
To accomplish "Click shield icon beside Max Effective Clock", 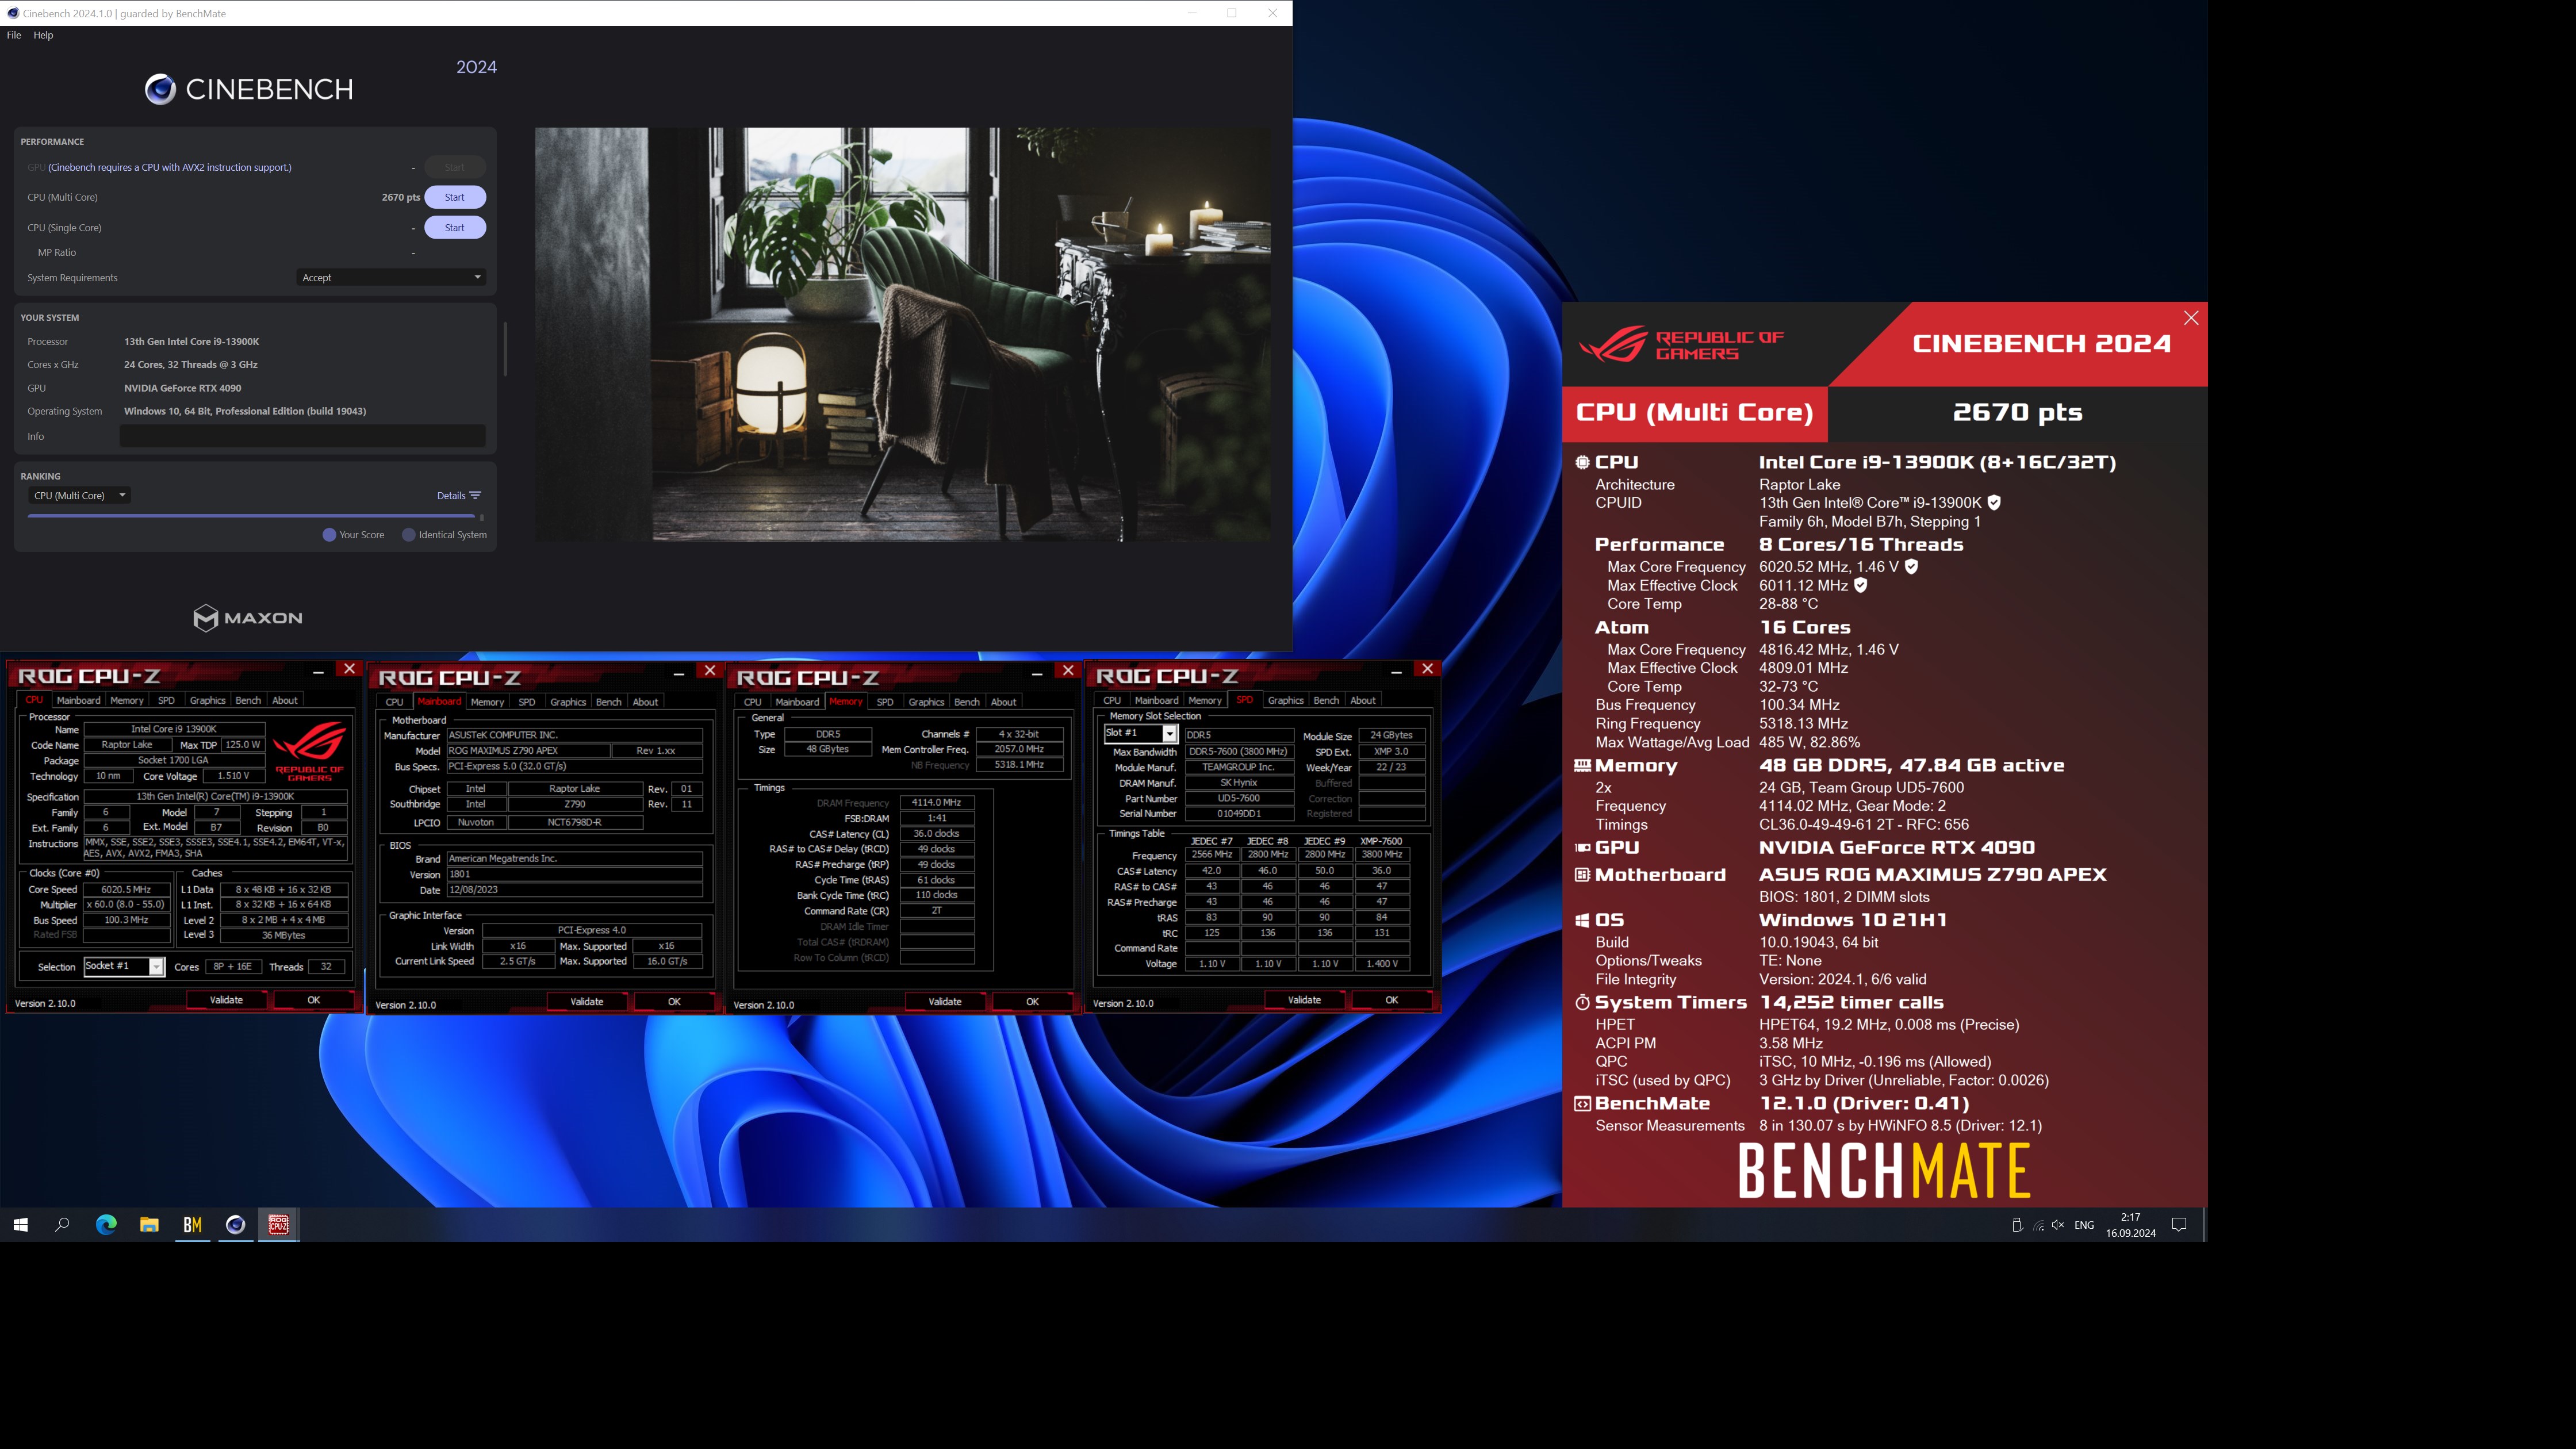I will [1861, 586].
